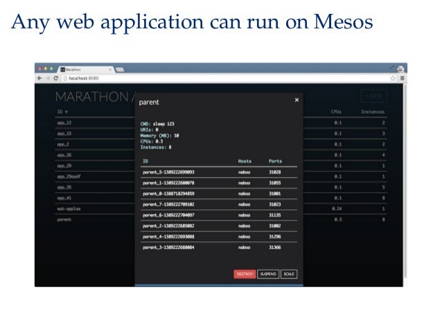This screenshot has height=331, width=442.
Task: Open a new browser tab
Action: pyautogui.click(x=120, y=70)
